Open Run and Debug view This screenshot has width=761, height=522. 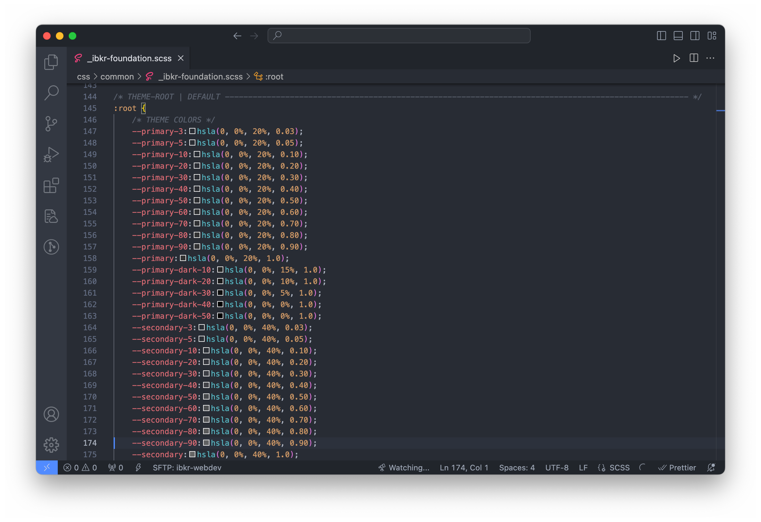[x=51, y=155]
